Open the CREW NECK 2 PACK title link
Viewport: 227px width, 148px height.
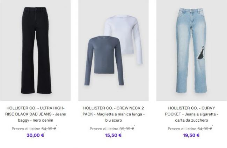(x=113, y=114)
